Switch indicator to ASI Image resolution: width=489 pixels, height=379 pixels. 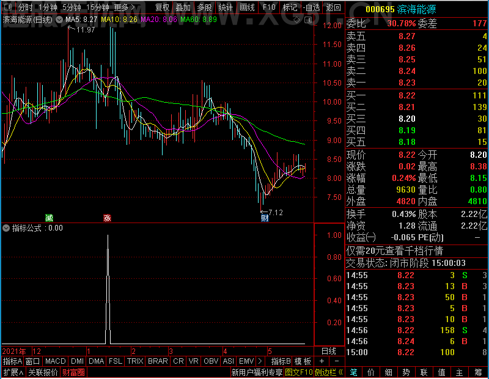point(228,361)
